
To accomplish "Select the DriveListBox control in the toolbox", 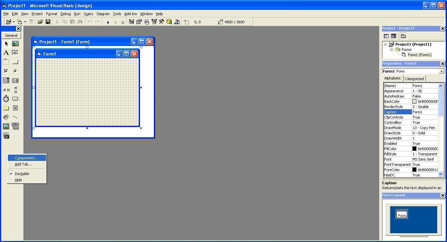I will 15,99.
